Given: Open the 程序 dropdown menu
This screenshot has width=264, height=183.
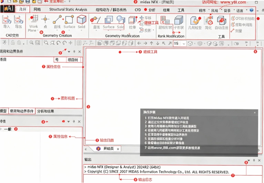Looking at the screenshot, I should coord(204,10).
